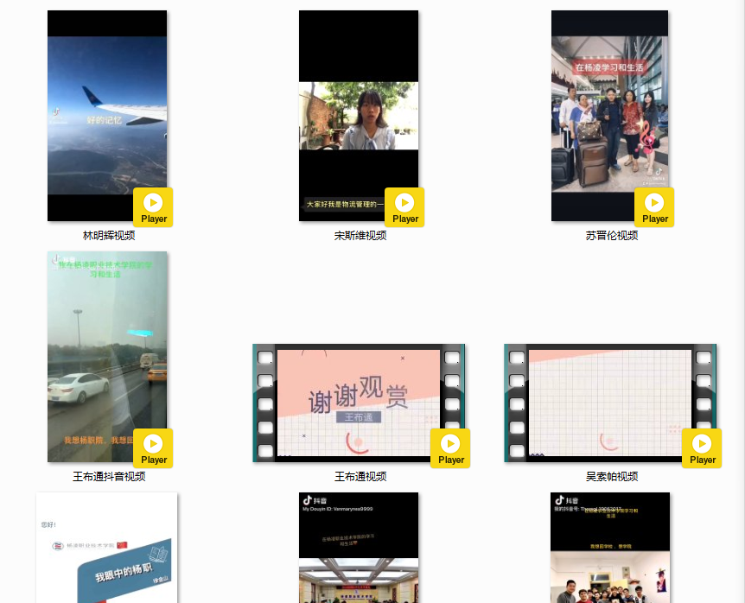Open the airport group photo with luggage thumbnail
Screen dimensions: 745x603
(609, 112)
